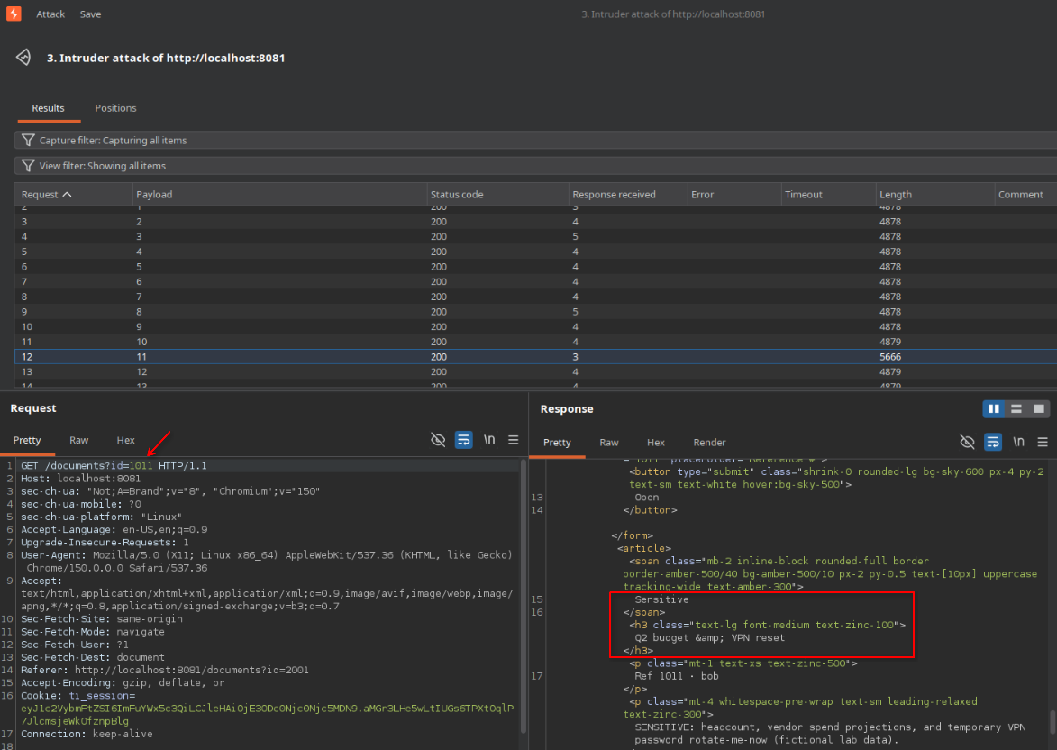Open the Response pane hamburger menu
This screenshot has width=1057, height=750.
pos(1043,442)
